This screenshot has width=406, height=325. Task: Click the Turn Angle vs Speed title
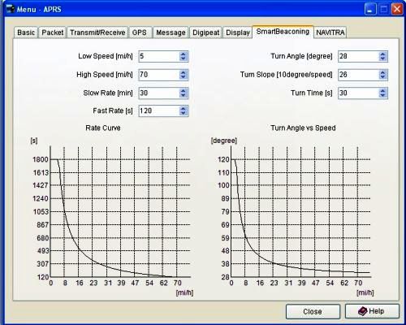pos(303,128)
